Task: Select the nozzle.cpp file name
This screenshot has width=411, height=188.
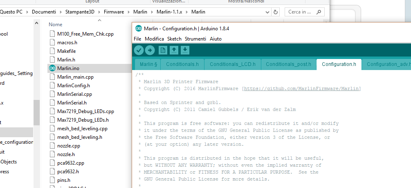Action: pyautogui.click(x=68, y=146)
